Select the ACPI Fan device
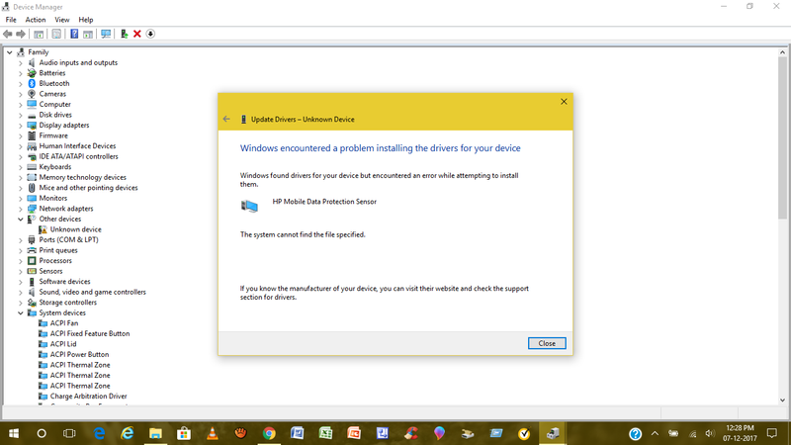This screenshot has width=791, height=445. (64, 323)
